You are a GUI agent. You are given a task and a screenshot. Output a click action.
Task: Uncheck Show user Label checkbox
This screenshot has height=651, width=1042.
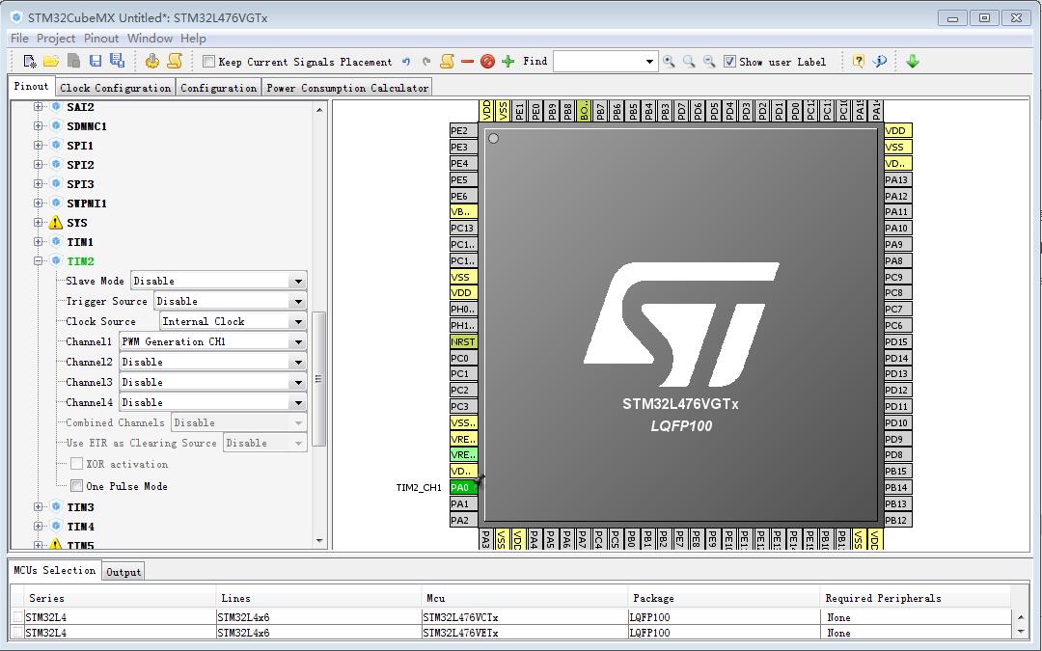pos(729,62)
